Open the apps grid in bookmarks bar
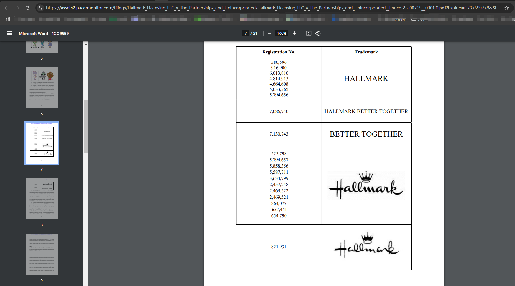The width and height of the screenshot is (515, 286). pos(8,19)
